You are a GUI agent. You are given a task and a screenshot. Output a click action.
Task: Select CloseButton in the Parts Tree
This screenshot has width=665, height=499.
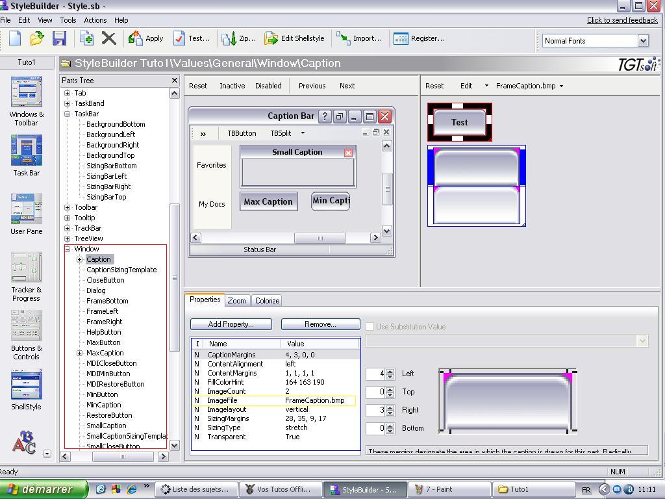[105, 280]
